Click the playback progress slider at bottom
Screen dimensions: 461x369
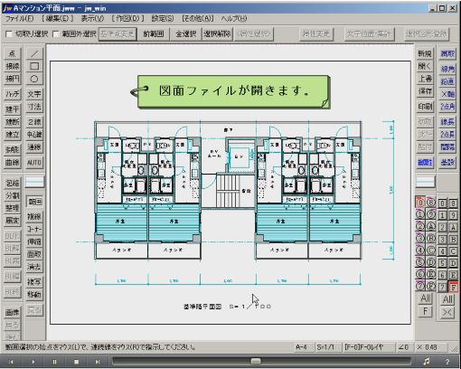(x=261, y=361)
